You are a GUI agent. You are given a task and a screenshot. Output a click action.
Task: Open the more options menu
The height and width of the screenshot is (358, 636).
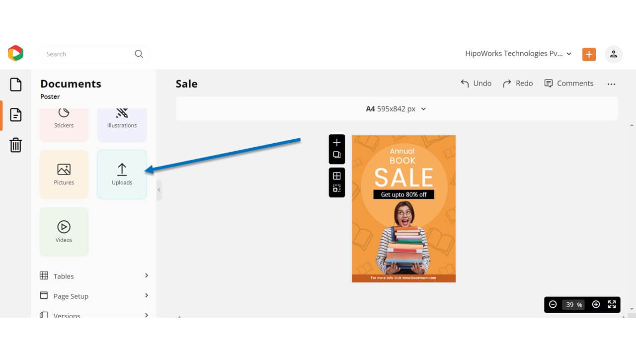[x=611, y=84]
